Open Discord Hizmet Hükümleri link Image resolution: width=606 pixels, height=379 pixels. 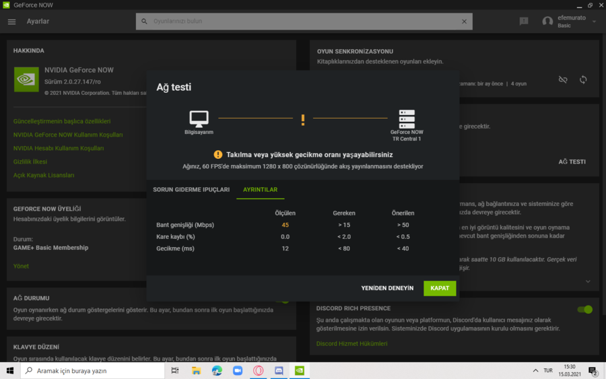pos(351,343)
